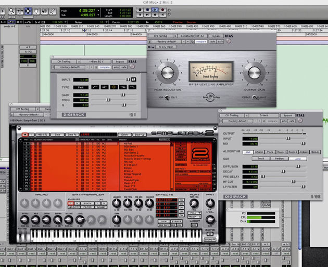328x267 pixels.
Task: Select the Plate algorithm in D-Verb
Action: pos(270,152)
